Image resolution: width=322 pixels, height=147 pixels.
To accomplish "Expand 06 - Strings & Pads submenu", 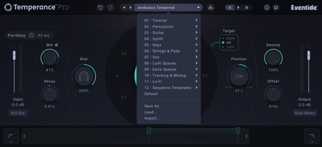I will pyautogui.click(x=169, y=51).
